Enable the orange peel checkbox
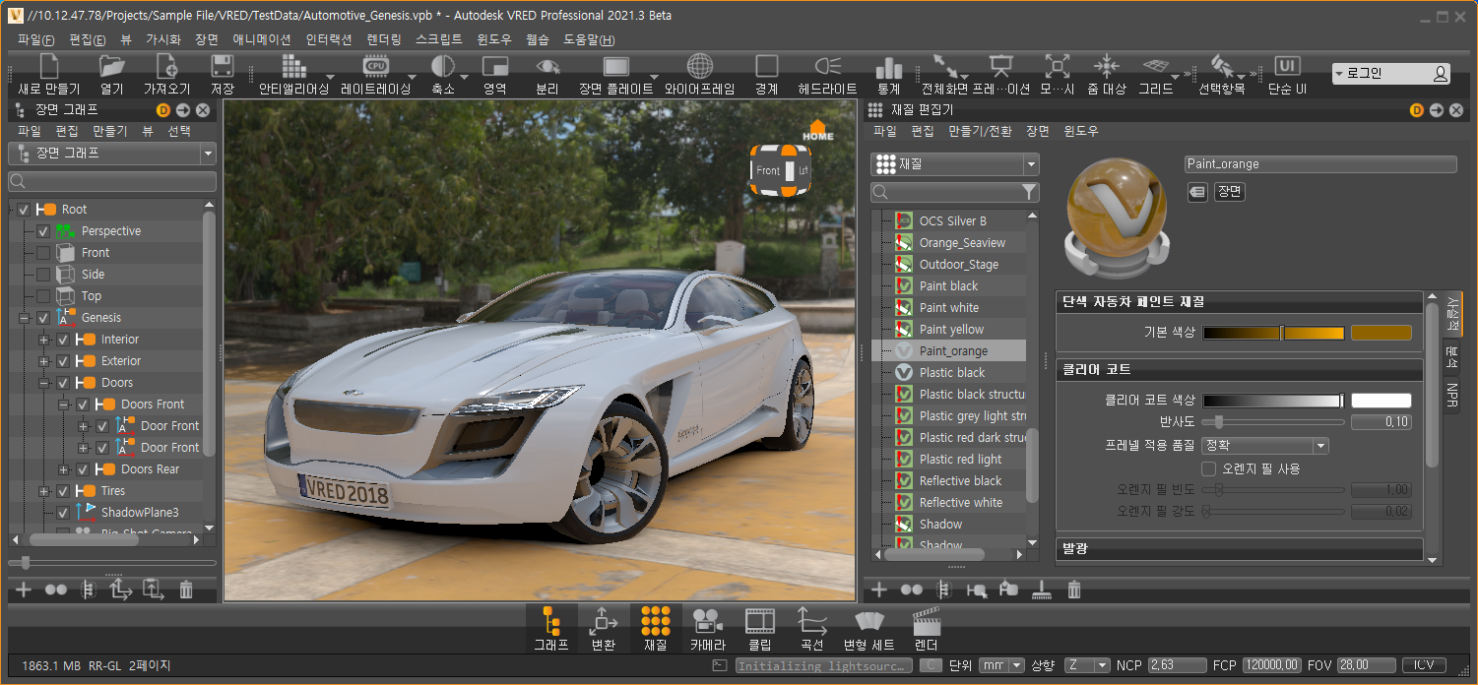This screenshot has height=685, width=1478. [x=1209, y=468]
